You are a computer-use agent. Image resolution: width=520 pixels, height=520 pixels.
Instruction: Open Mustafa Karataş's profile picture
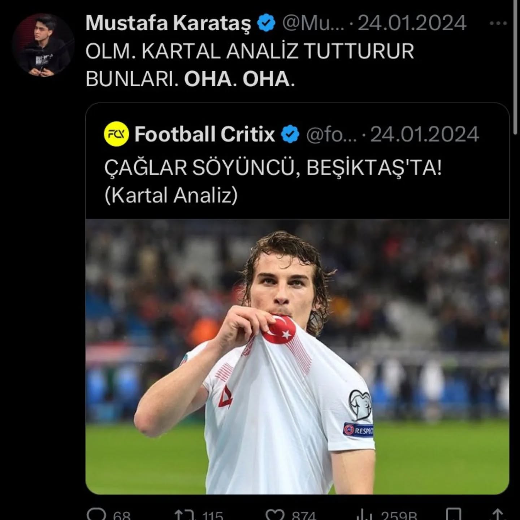[43, 45]
